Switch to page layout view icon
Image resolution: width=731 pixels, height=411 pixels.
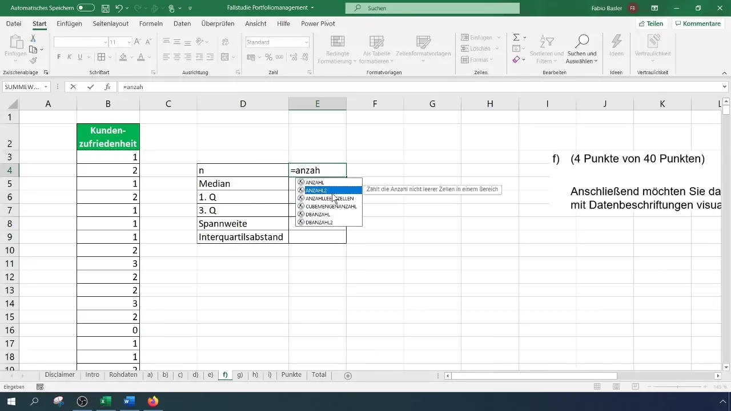616,387
